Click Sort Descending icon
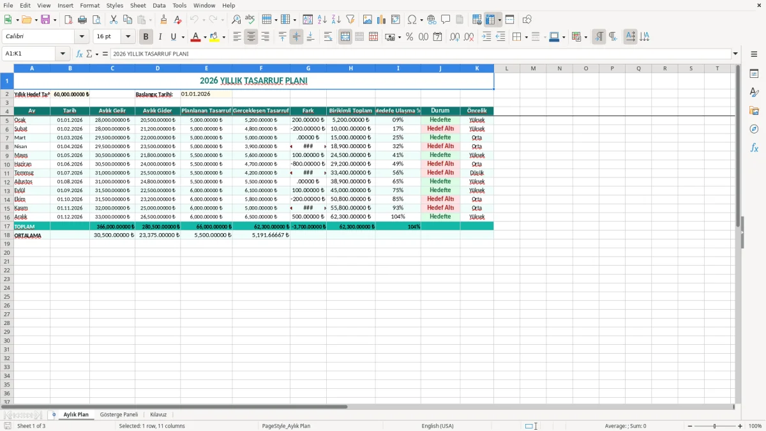 336,20
